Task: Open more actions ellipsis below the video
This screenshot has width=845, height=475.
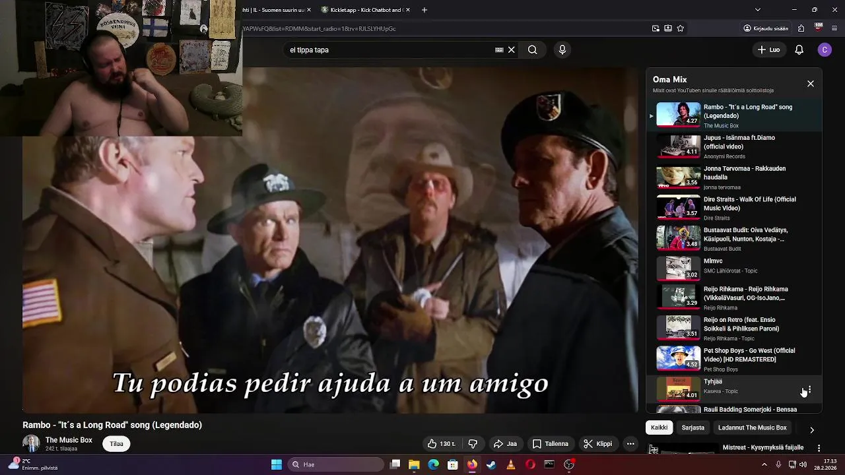Action: click(x=630, y=444)
